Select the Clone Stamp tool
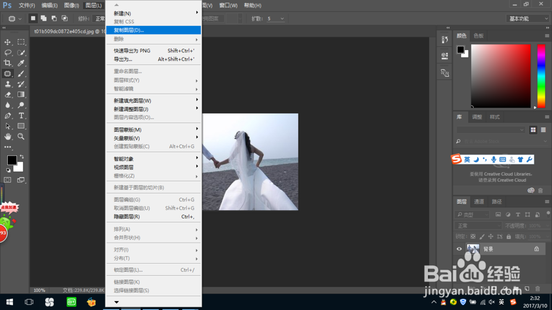 [7, 84]
